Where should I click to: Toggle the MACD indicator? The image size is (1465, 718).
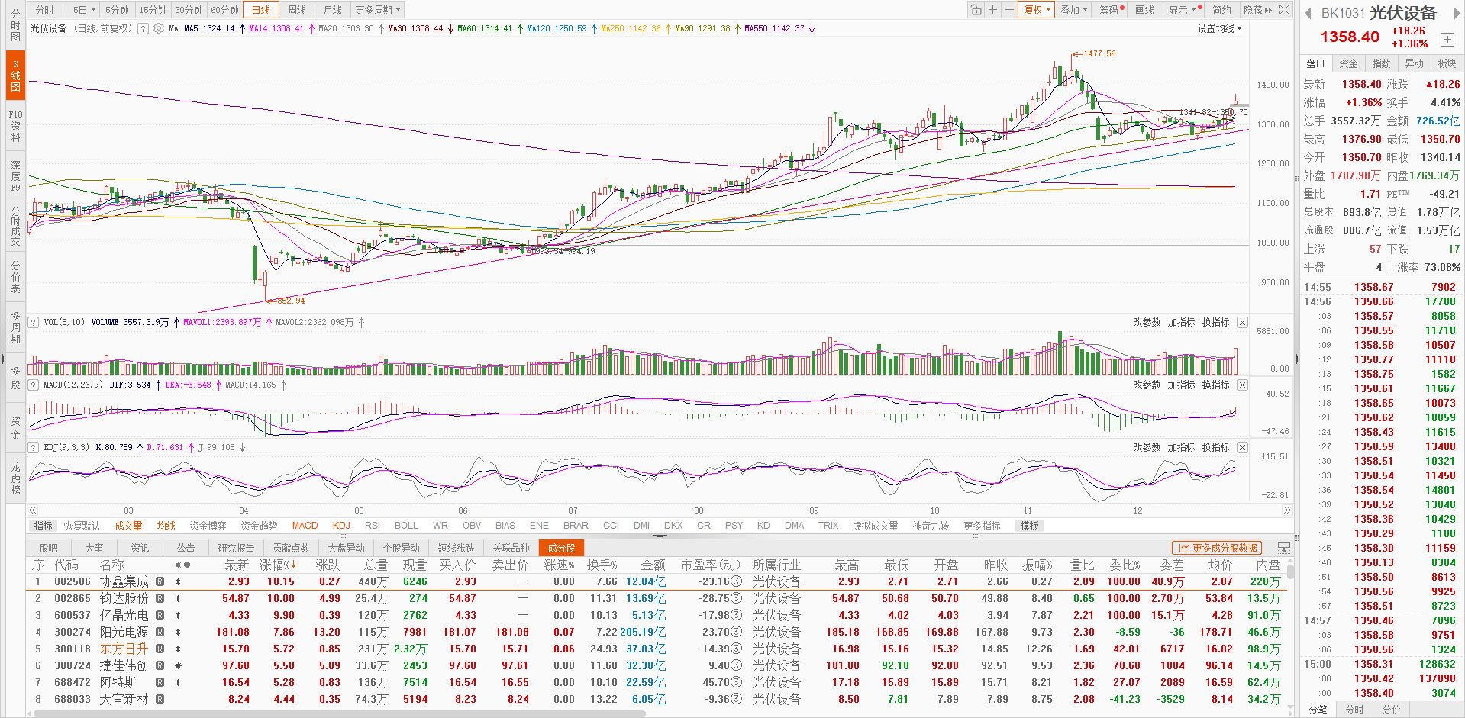click(x=305, y=526)
